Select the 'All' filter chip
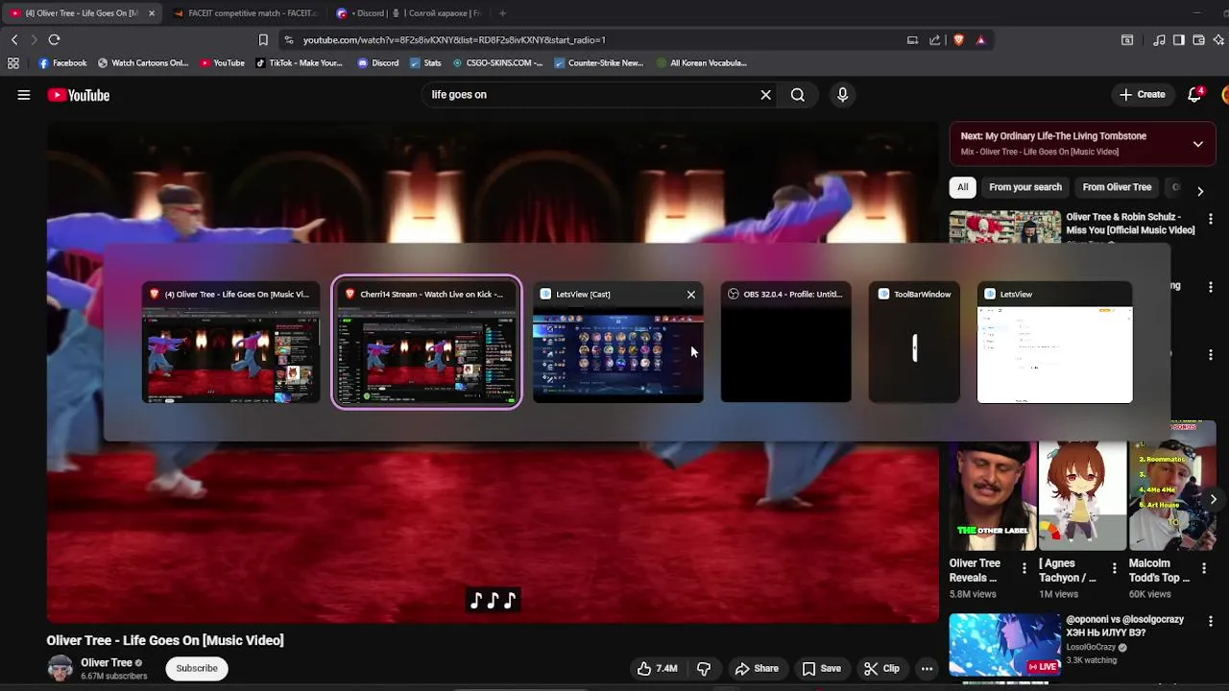 click(962, 187)
